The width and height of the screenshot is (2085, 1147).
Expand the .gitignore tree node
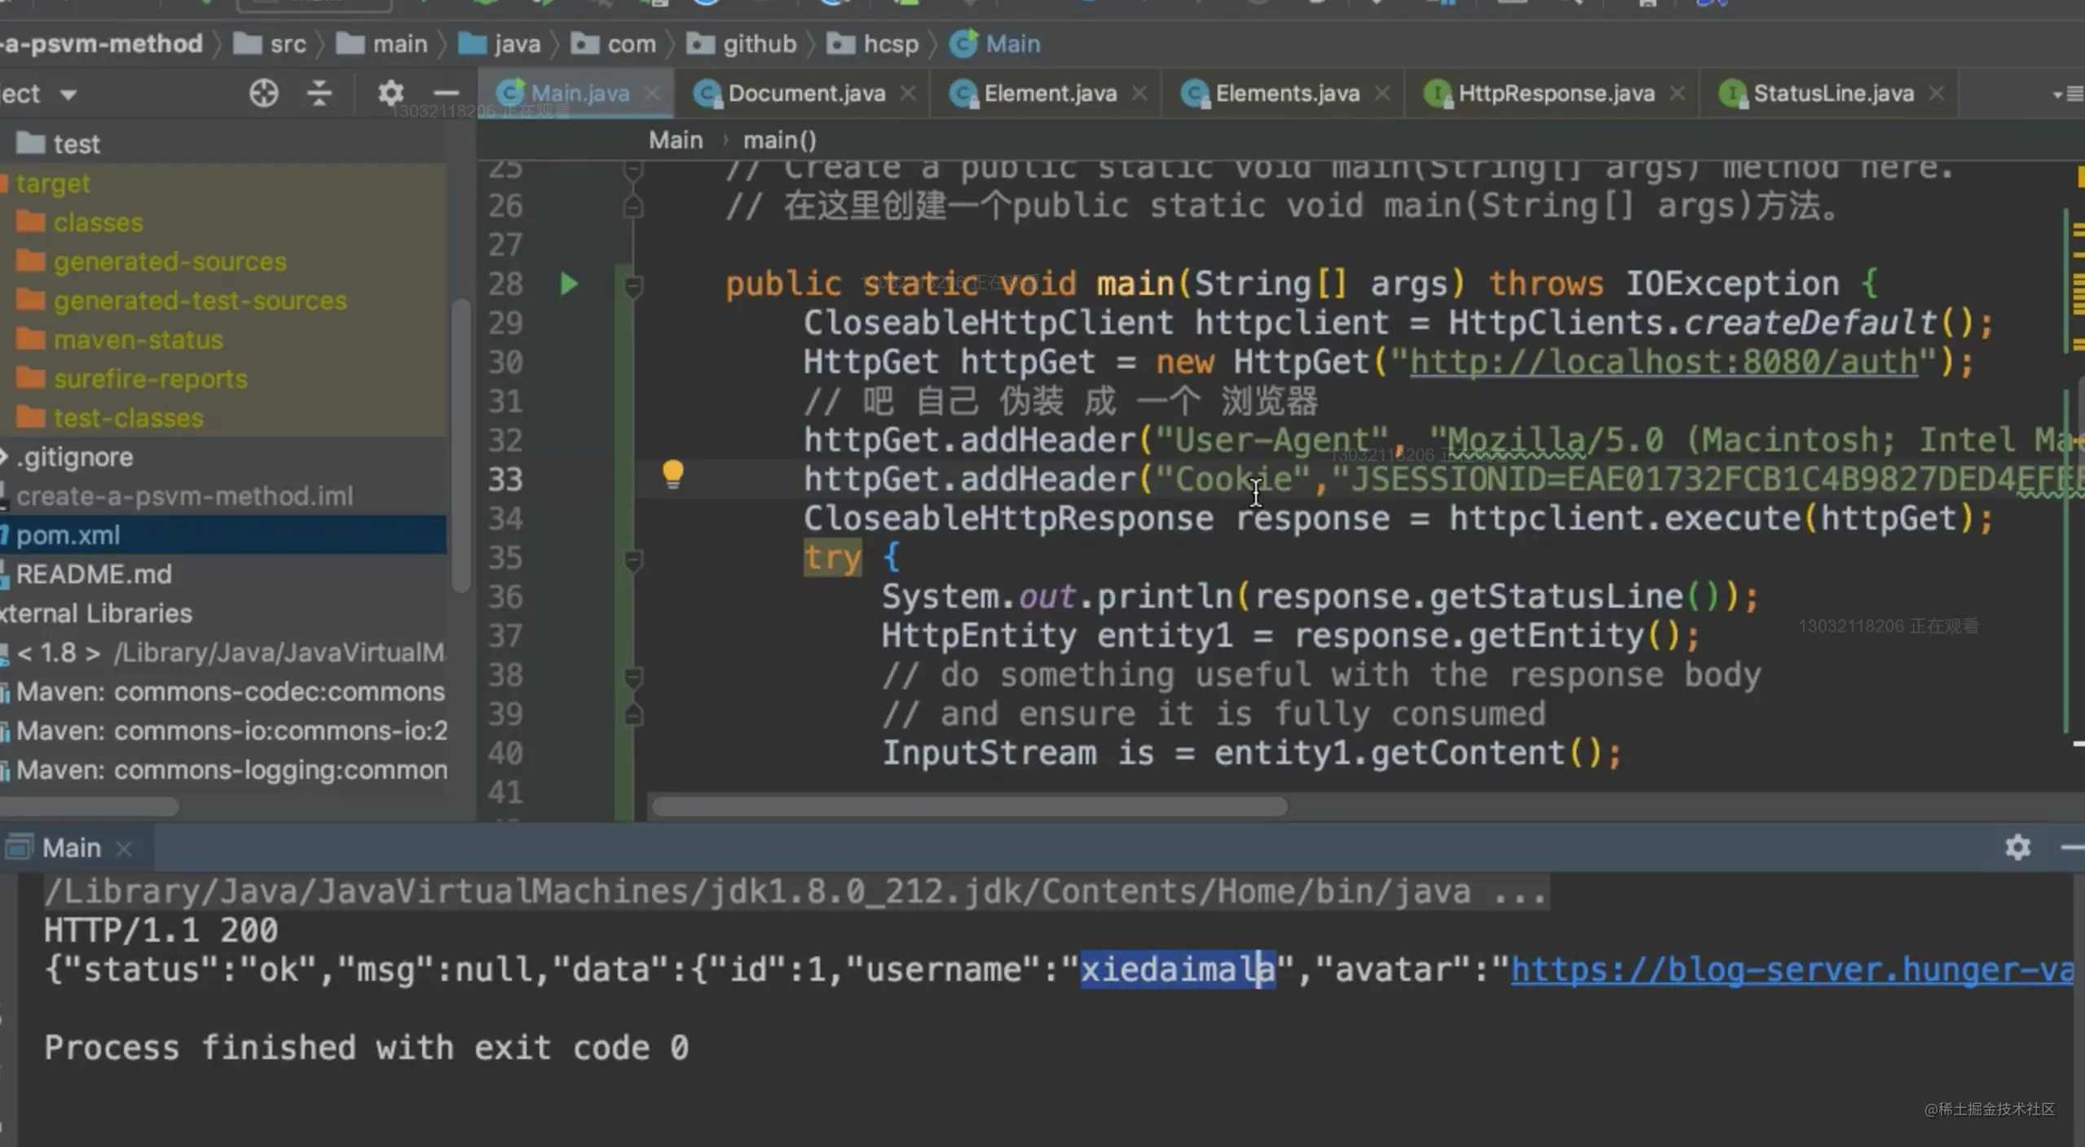pos(4,457)
